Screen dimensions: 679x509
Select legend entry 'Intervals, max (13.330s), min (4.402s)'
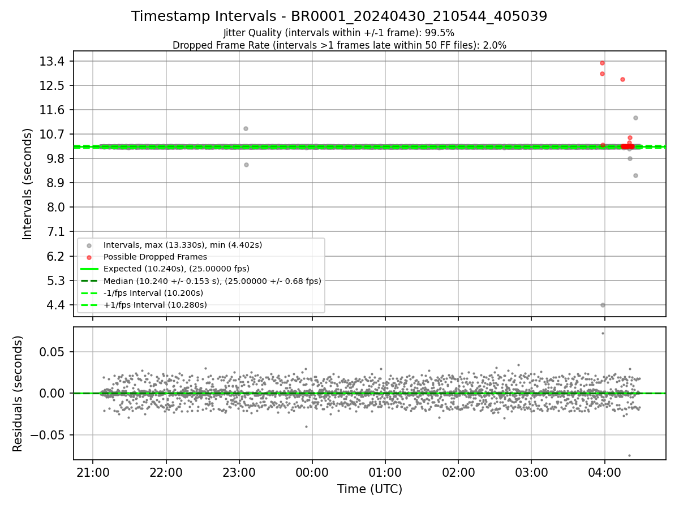(x=183, y=245)
